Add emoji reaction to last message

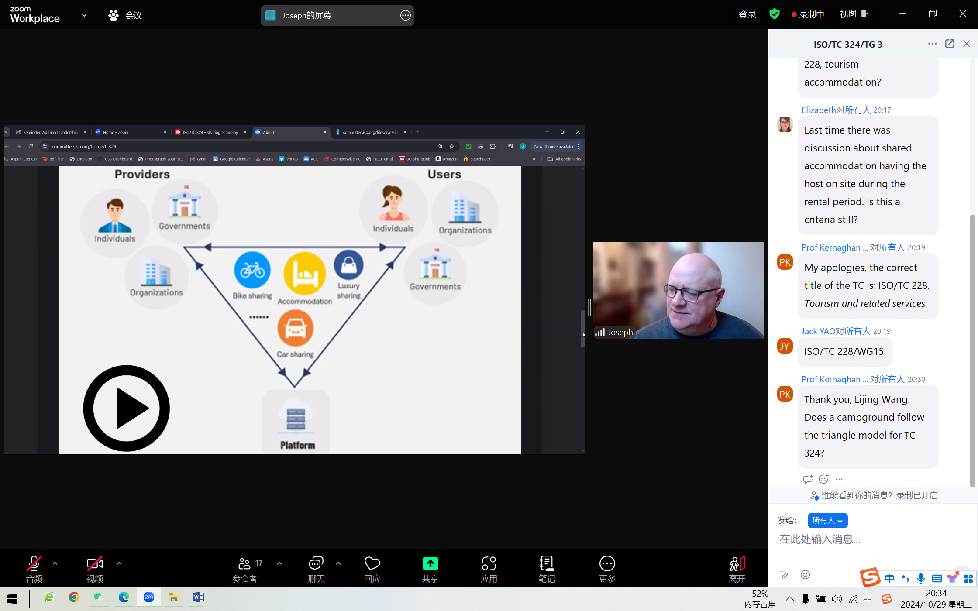823,479
